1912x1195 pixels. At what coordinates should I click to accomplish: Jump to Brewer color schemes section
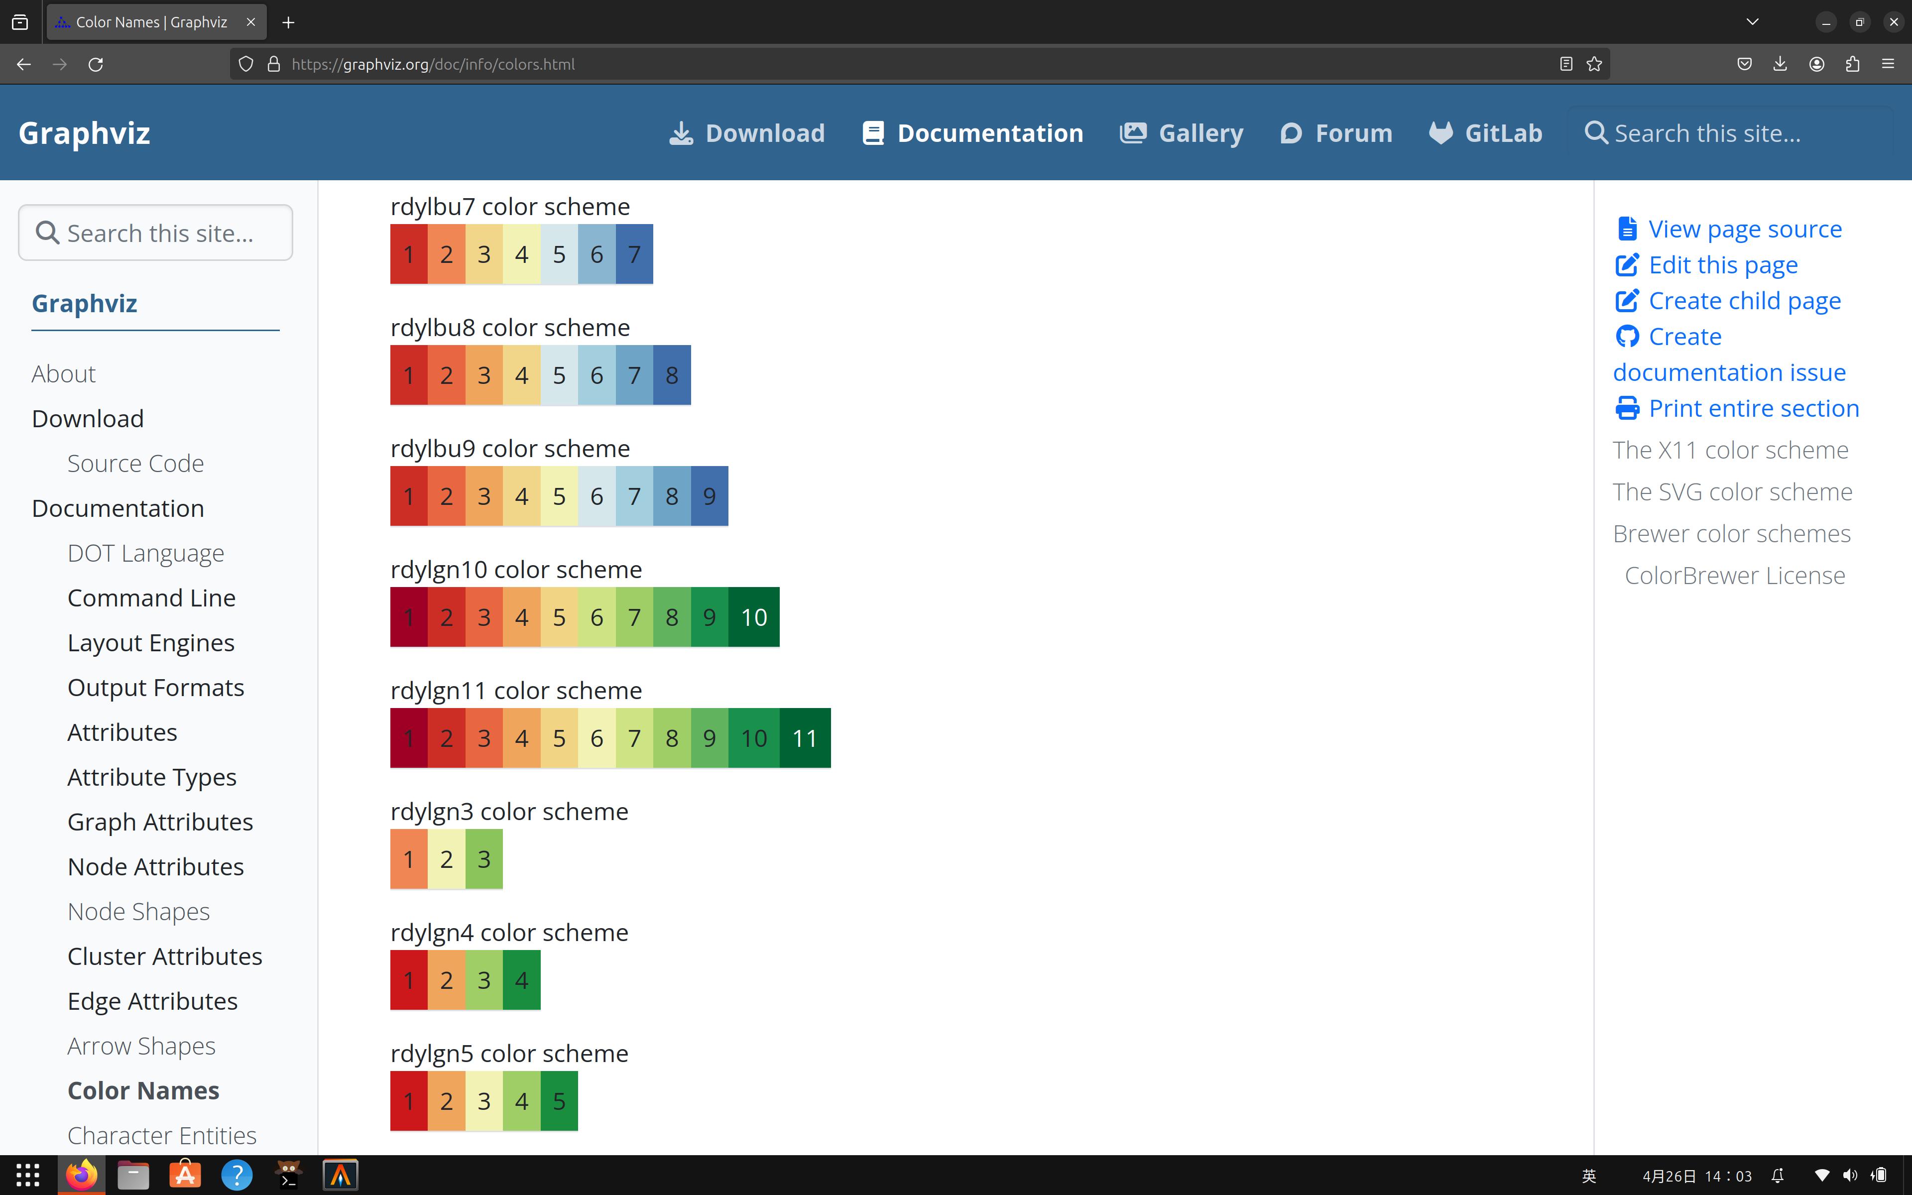(1731, 534)
